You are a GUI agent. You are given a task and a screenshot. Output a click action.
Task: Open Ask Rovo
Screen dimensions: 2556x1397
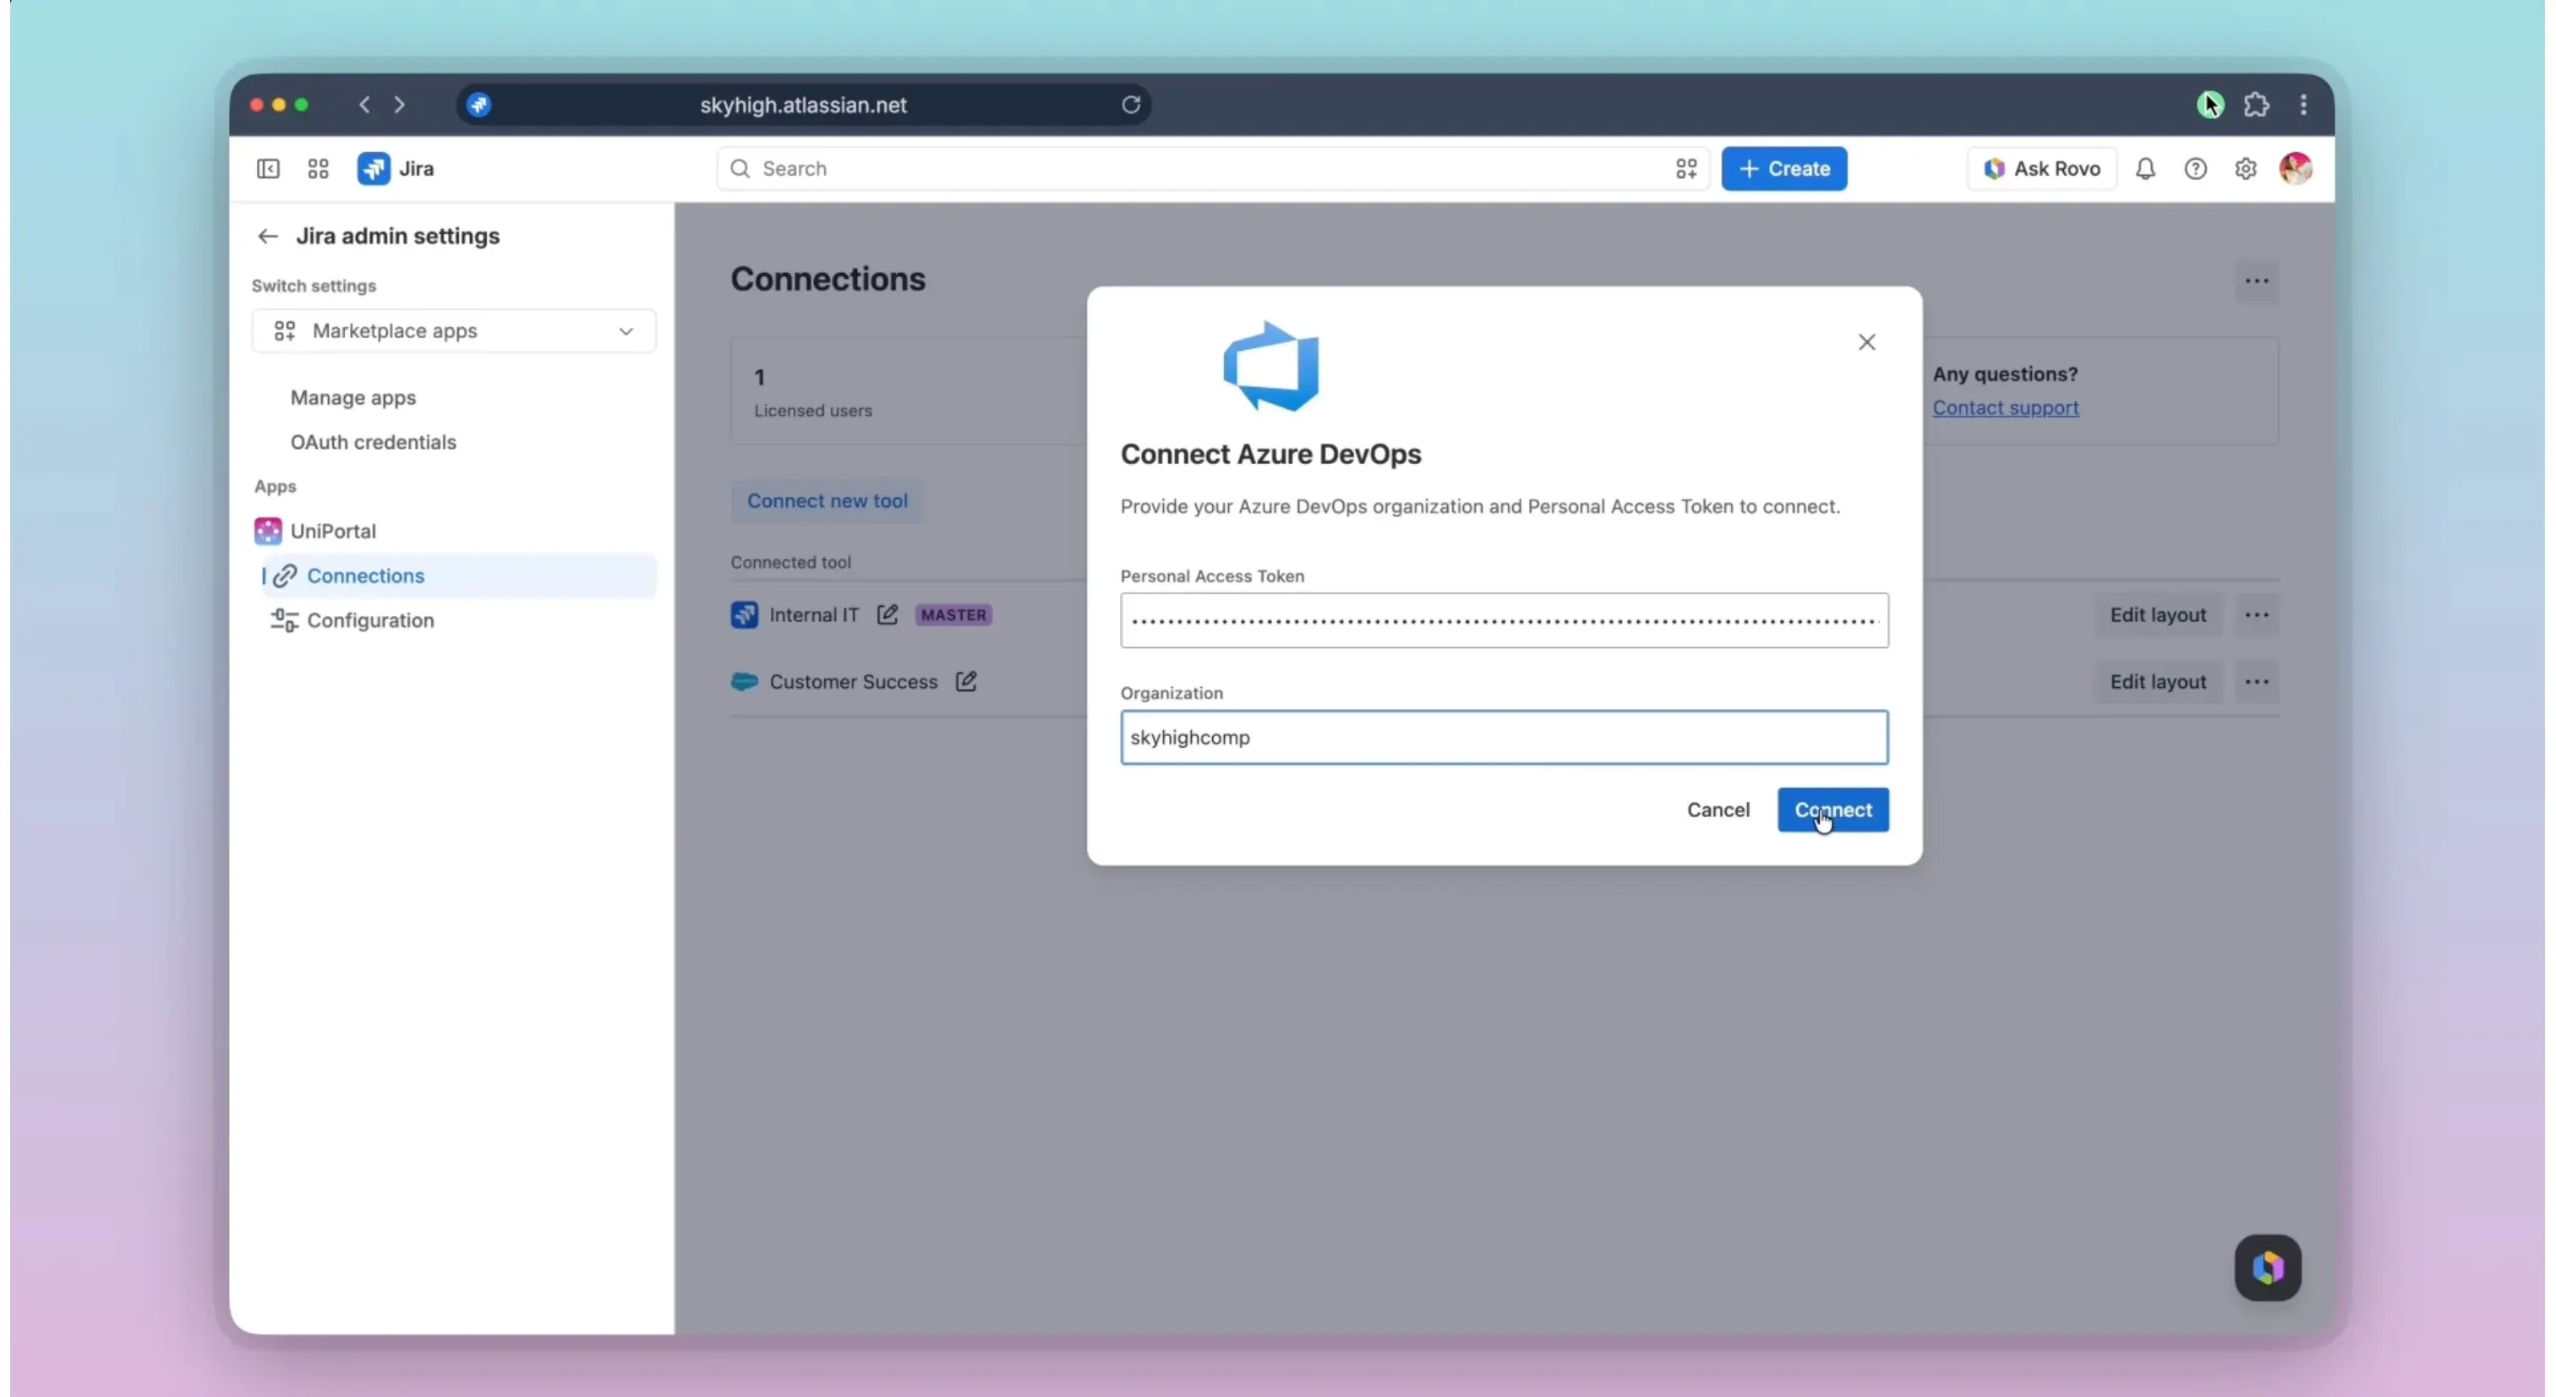[2041, 169]
